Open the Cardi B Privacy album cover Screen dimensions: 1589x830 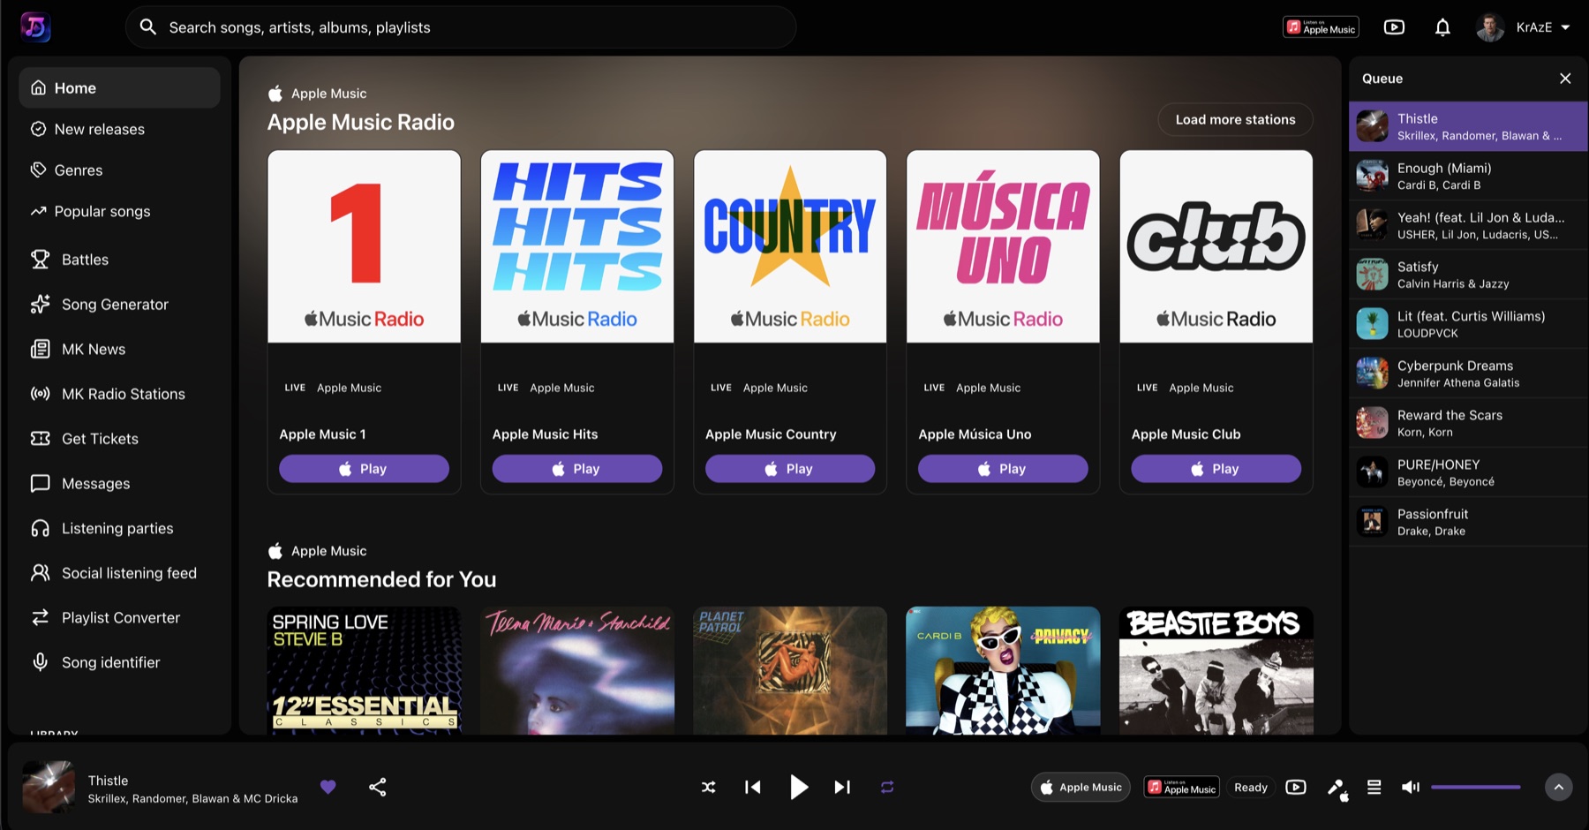pos(1003,670)
